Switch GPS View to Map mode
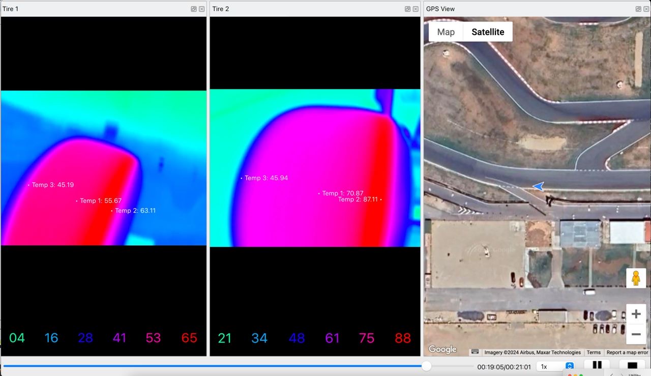This screenshot has width=651, height=376. [446, 32]
